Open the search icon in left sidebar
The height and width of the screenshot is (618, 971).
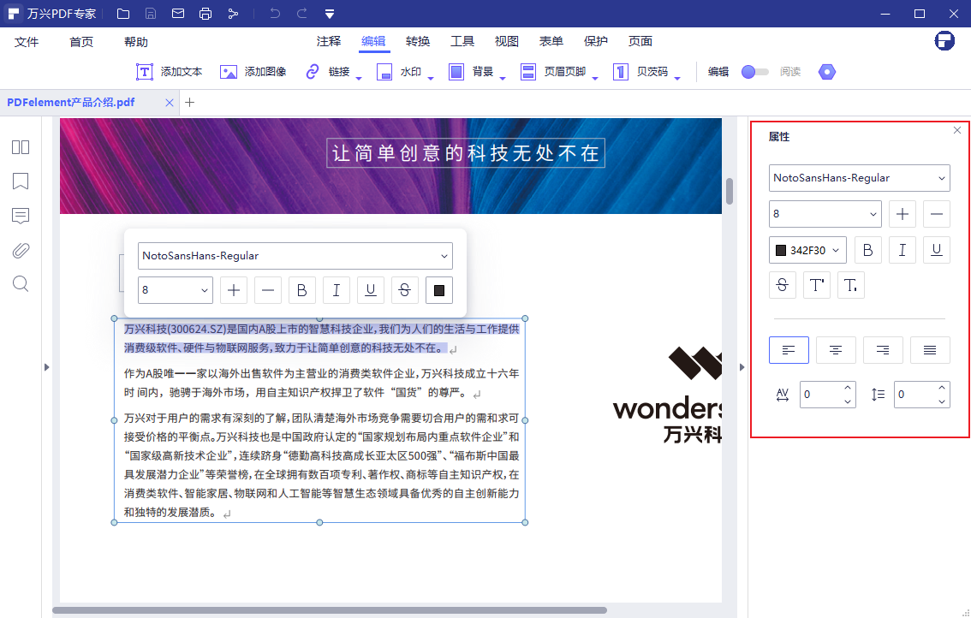coord(20,285)
